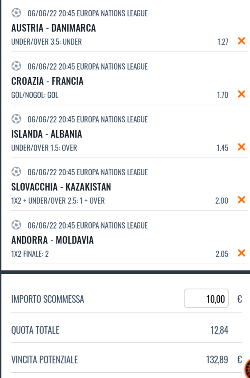Remove the Croazia - Francia selection
Screen dimensions: 250x378
[x=241, y=94]
